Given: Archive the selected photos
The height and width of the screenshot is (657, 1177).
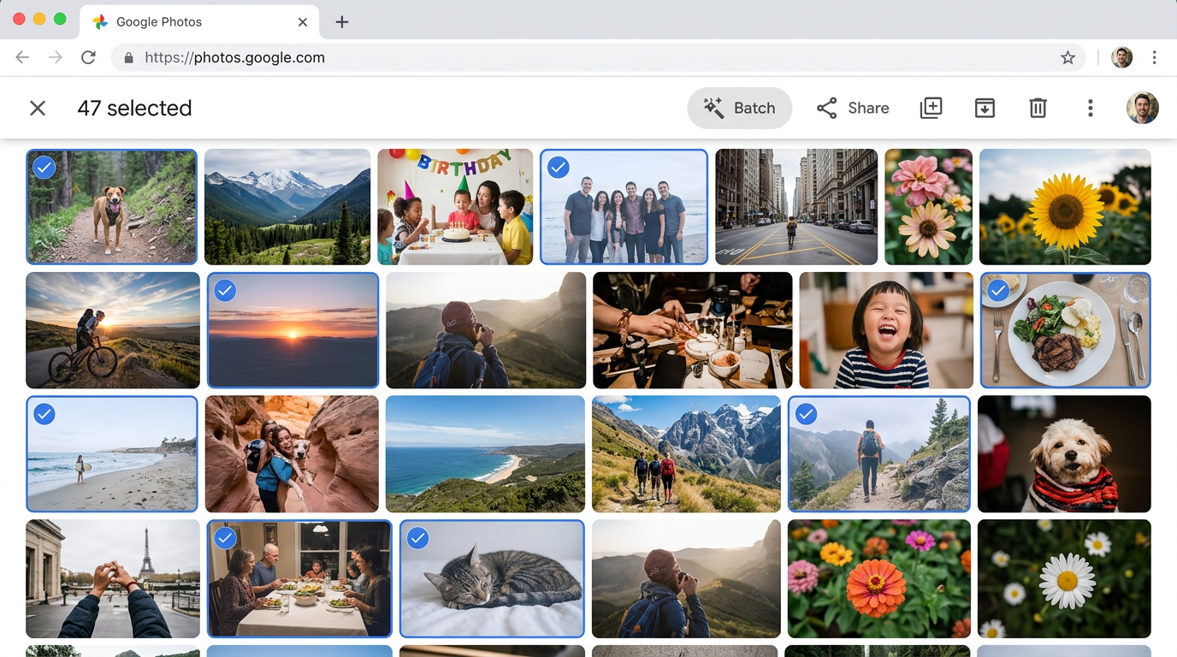Looking at the screenshot, I should click(984, 108).
